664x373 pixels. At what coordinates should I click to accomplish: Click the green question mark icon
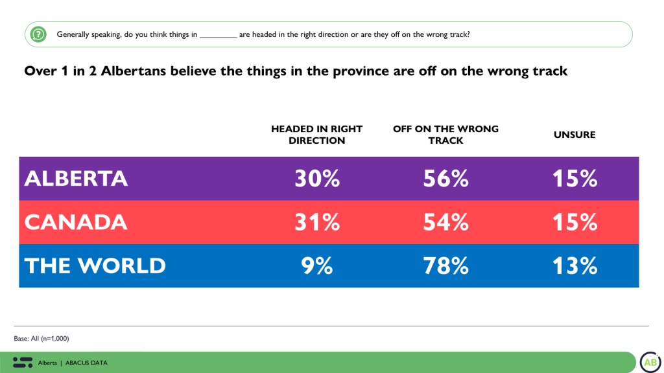pyautogui.click(x=38, y=34)
